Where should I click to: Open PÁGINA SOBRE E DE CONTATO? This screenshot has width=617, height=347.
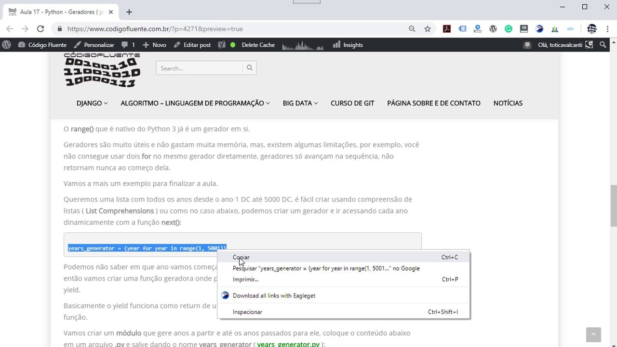pos(434,103)
